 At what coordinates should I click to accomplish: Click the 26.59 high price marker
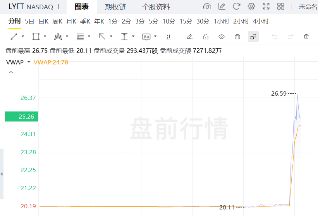click(279, 94)
